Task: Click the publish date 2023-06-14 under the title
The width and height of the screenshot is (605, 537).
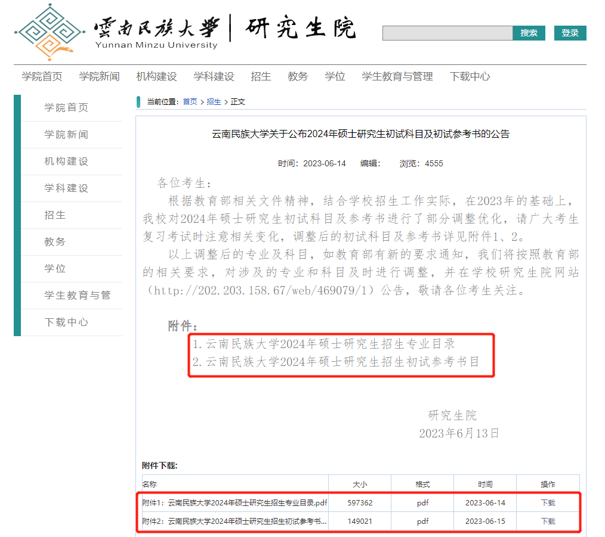Action: click(x=325, y=163)
